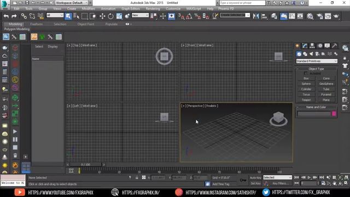
Task: Collapse the Name and Color rollout
Action: coord(316,107)
